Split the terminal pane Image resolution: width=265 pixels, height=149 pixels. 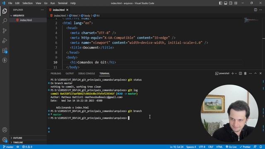pos(240,73)
